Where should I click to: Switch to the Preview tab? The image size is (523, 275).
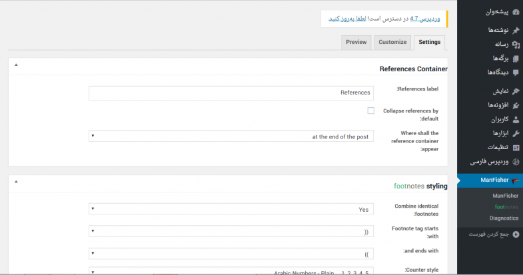point(356,43)
